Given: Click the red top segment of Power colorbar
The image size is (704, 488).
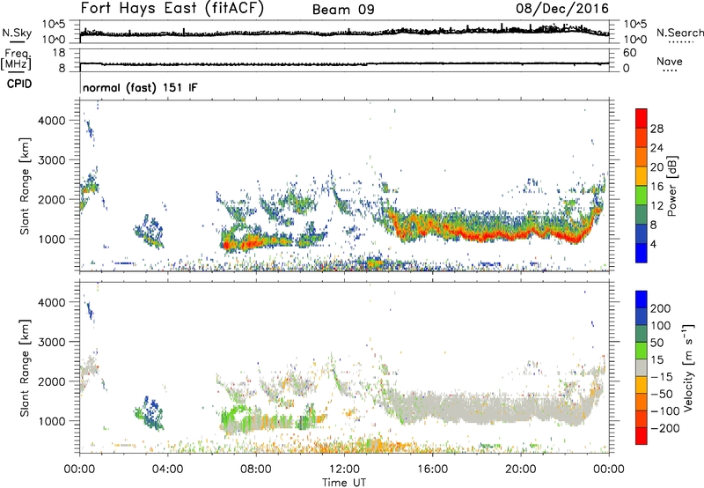Looking at the screenshot, I should (x=642, y=119).
